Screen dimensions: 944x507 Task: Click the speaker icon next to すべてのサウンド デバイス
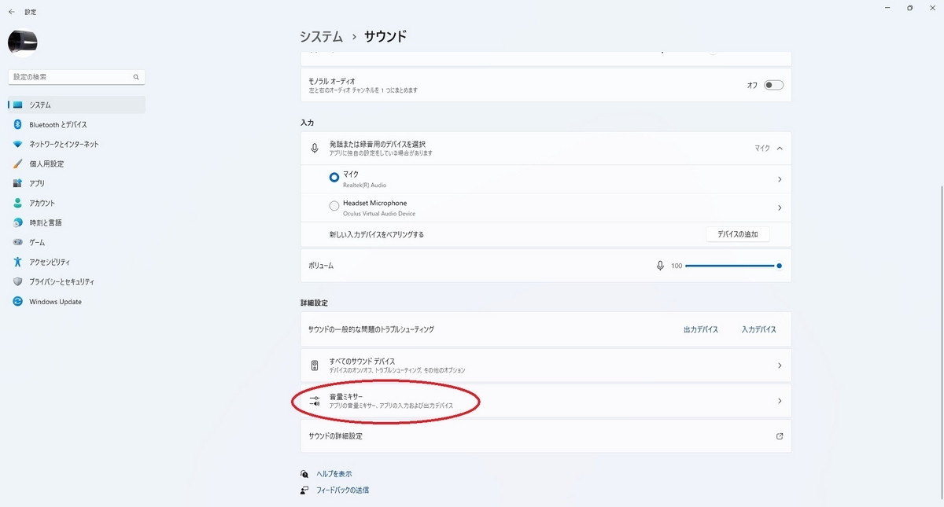coord(315,366)
